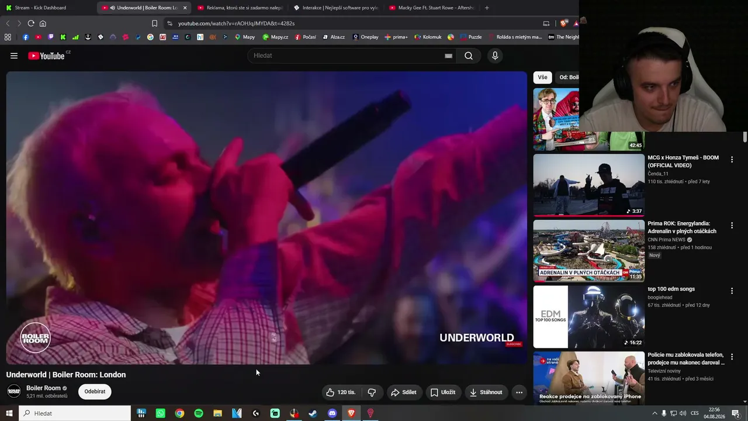The image size is (748, 421).
Task: Click the boogiehead channel name
Action: point(660,297)
